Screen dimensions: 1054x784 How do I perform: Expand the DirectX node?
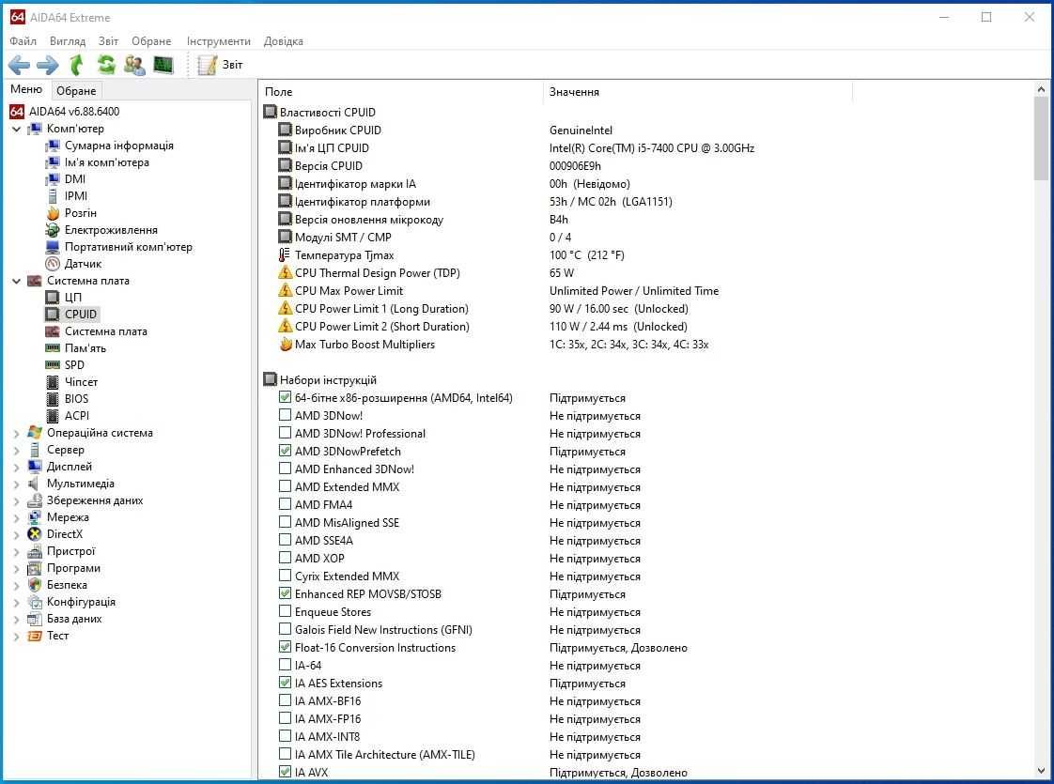coord(16,535)
